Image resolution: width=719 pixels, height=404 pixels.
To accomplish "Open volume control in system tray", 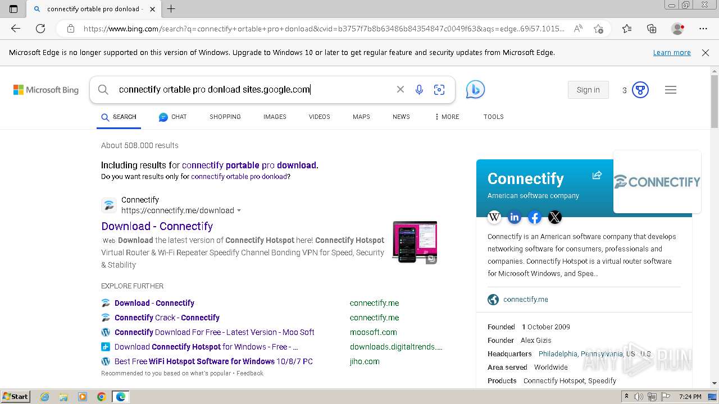I will point(639,397).
